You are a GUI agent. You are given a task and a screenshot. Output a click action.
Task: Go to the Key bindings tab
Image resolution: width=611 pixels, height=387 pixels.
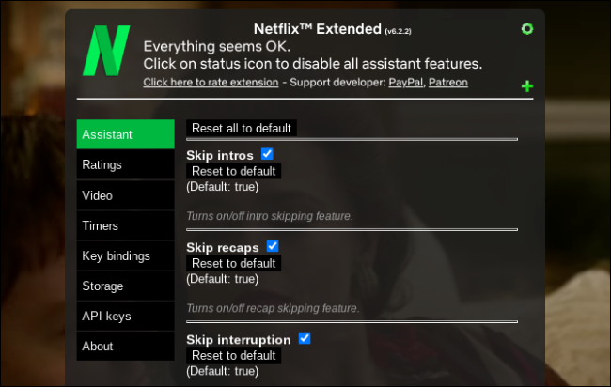pos(125,255)
